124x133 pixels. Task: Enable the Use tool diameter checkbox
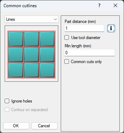67,38
